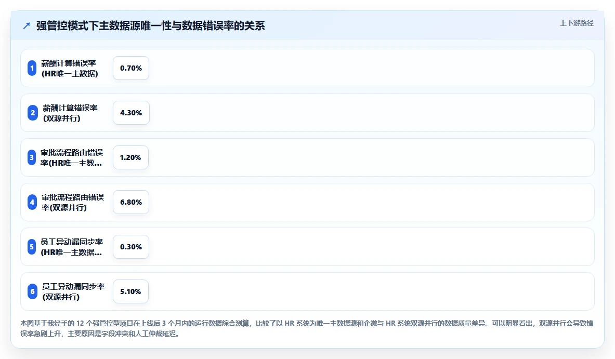Click the 0.30% value box
615x359 pixels.
coord(131,247)
